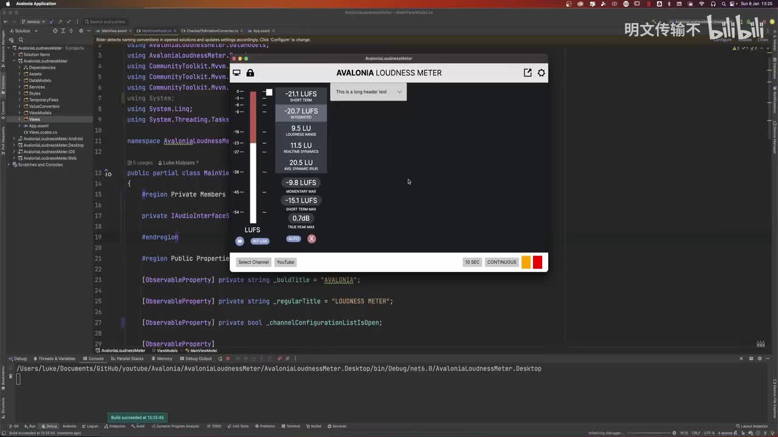Open the Solution view dropdown in Rider
778x437 pixels.
[24, 30]
